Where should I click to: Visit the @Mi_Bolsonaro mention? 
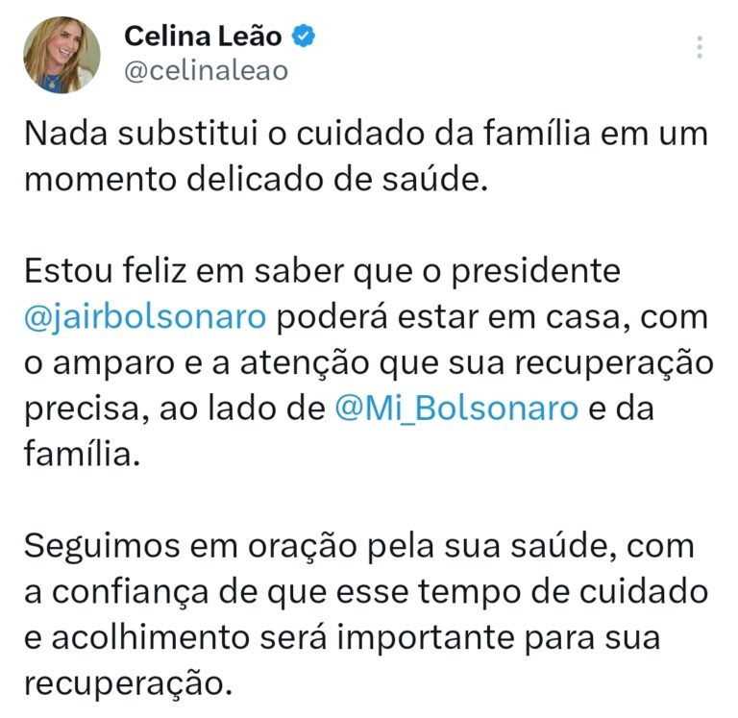456,408
